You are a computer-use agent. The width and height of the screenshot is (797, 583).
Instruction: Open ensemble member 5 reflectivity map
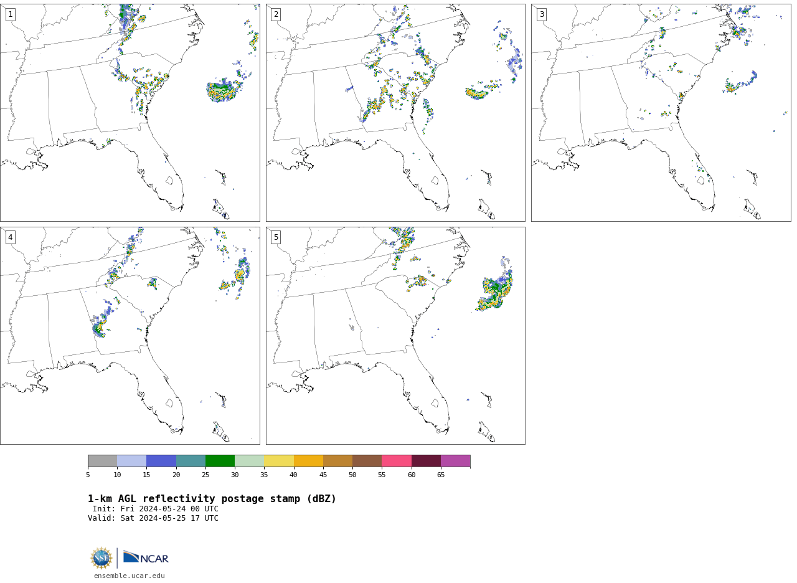click(x=395, y=336)
